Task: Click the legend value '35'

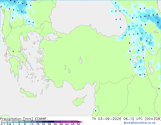Action: point(61,124)
